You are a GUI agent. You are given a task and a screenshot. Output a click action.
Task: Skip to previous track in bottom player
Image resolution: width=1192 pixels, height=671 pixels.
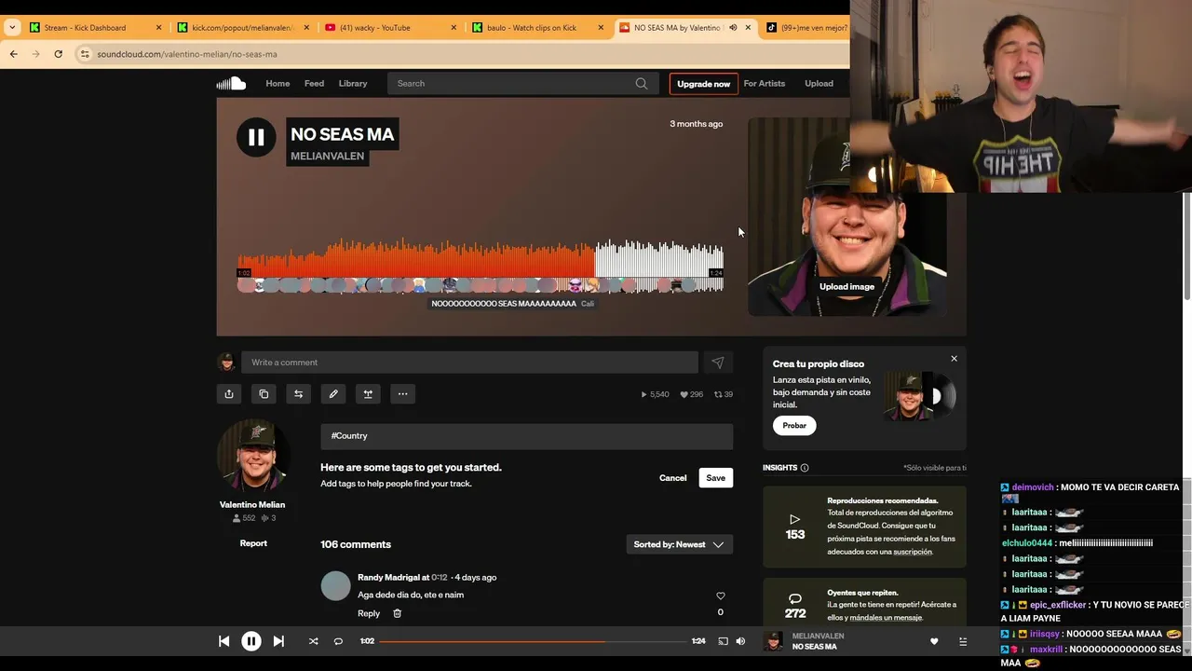click(223, 641)
